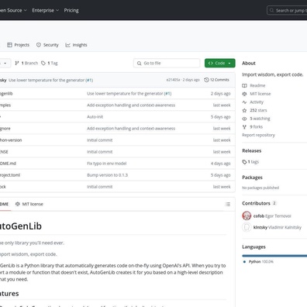Click the law icon beside MIT license
Image resolution: width=307 pixels, height=307 pixels.
(x=244, y=94)
